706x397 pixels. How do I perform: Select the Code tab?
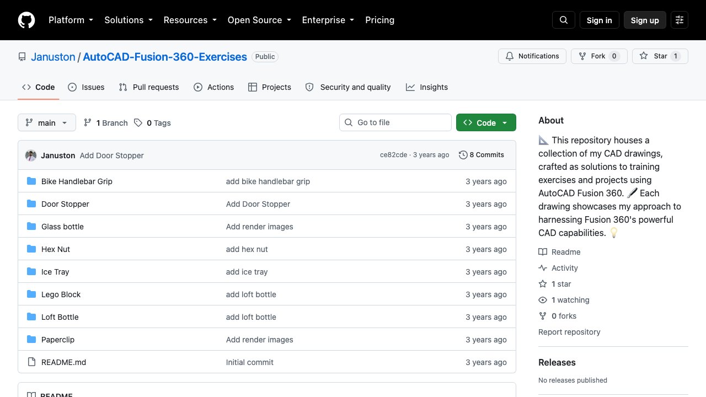[39, 87]
